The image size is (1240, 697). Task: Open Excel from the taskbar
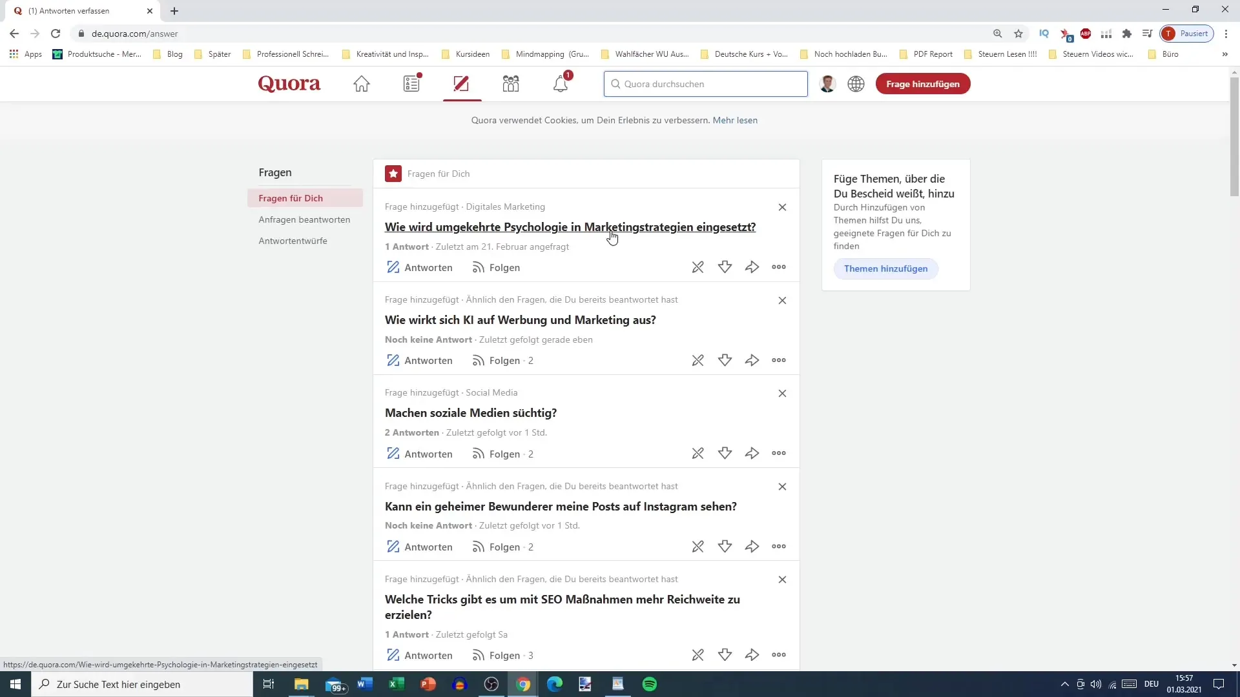[x=397, y=684]
